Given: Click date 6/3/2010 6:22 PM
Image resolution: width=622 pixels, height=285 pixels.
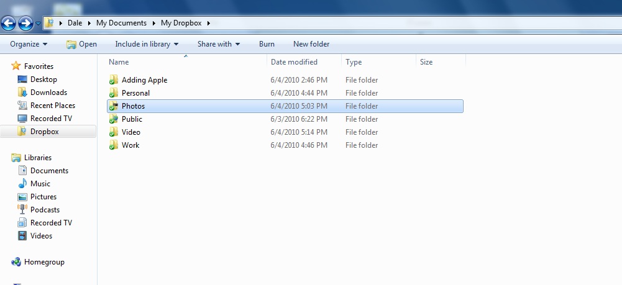Looking at the screenshot, I should [299, 119].
